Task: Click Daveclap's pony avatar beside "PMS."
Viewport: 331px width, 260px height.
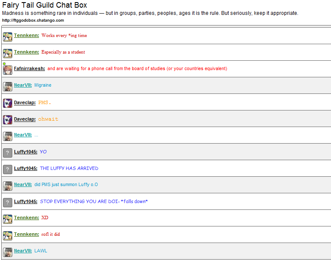Action: [x=7, y=103]
